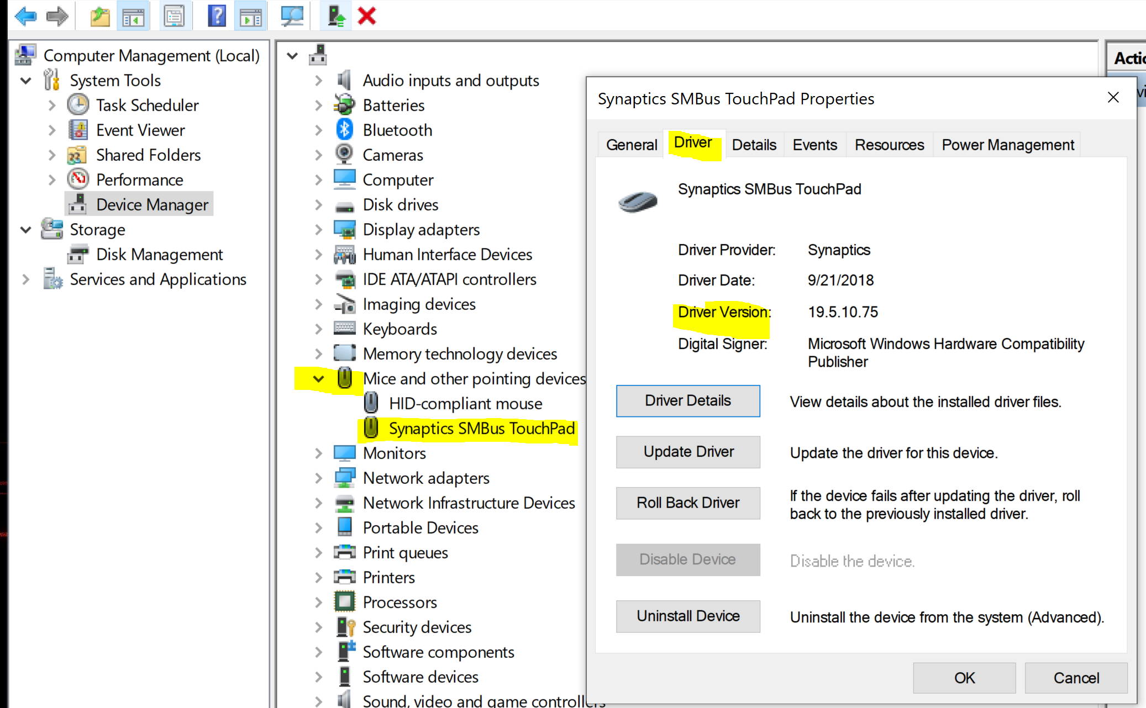Select Synaptics SMBus TouchPad device entry
The height and width of the screenshot is (708, 1146).
point(481,429)
